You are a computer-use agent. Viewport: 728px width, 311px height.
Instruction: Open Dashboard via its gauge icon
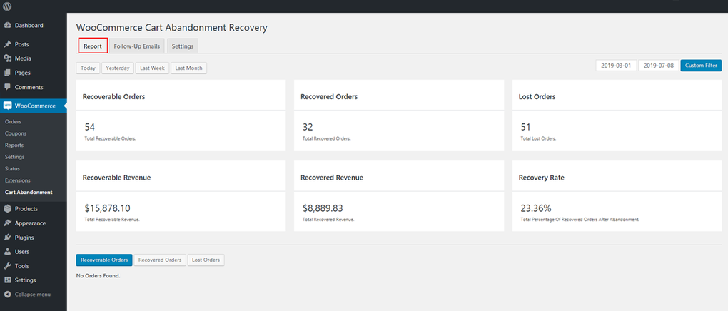tap(7, 26)
